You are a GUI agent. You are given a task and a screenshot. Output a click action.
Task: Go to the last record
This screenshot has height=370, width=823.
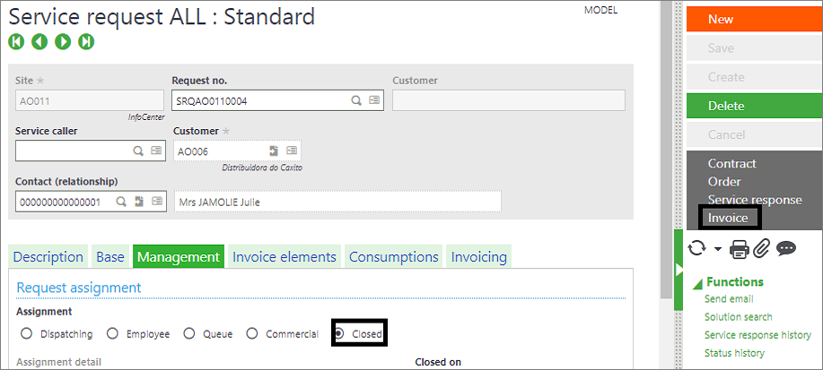[x=86, y=41]
